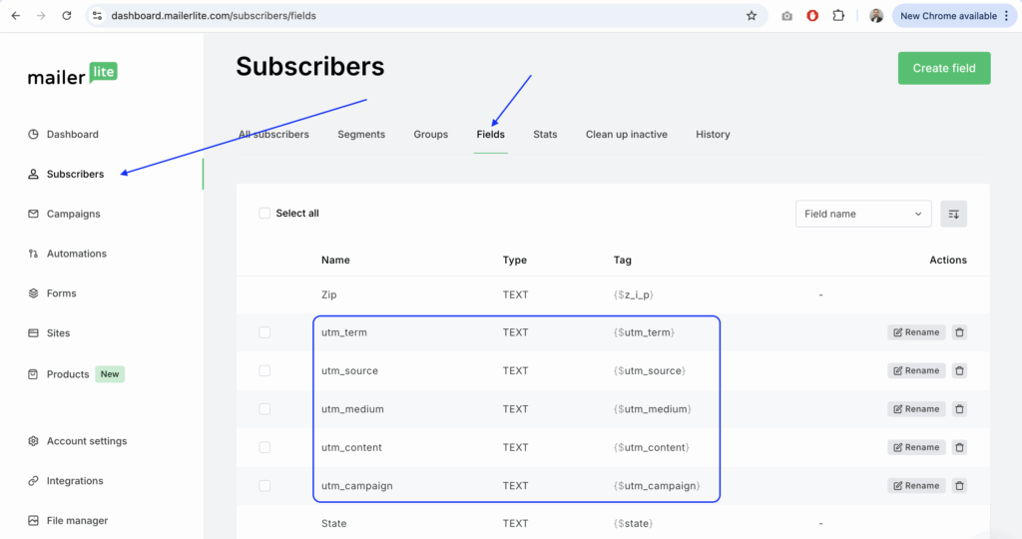The height and width of the screenshot is (539, 1022).
Task: Check the utm_content row checkbox
Action: 264,448
